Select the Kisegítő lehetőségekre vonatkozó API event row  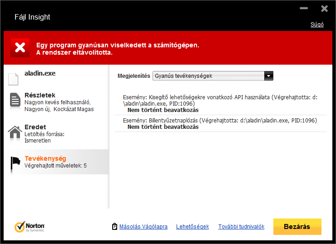(x=221, y=103)
